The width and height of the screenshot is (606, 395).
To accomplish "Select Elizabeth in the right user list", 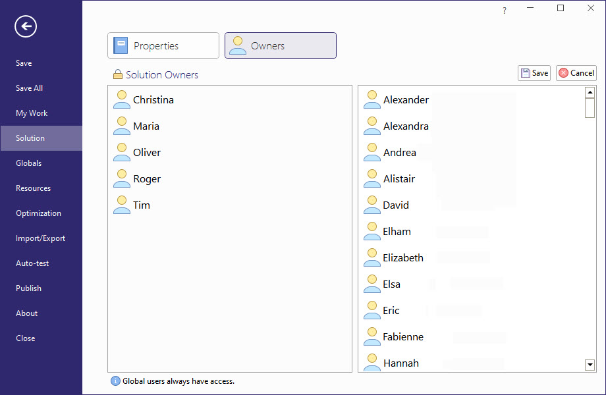I will coord(403,257).
